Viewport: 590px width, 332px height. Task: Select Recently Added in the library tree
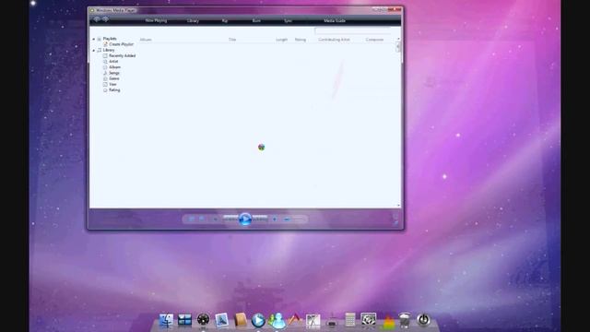click(122, 55)
